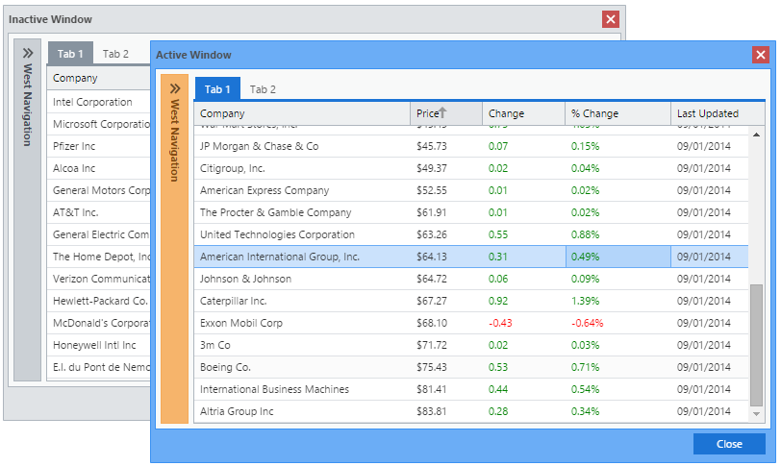Click the -0.43 change cell
Image resolution: width=781 pixels, height=466 pixels.
(523, 323)
